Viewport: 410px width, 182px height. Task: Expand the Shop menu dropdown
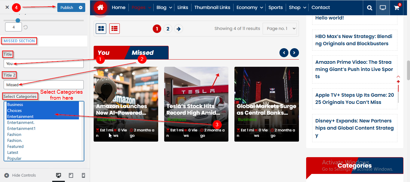coord(297,7)
